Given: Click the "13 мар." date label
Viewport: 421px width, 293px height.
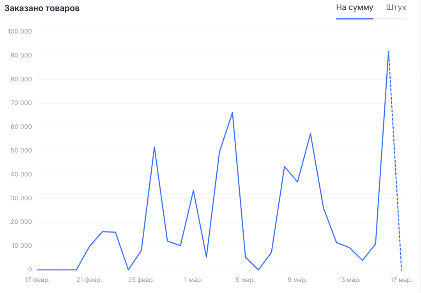Looking at the screenshot, I should (x=349, y=280).
